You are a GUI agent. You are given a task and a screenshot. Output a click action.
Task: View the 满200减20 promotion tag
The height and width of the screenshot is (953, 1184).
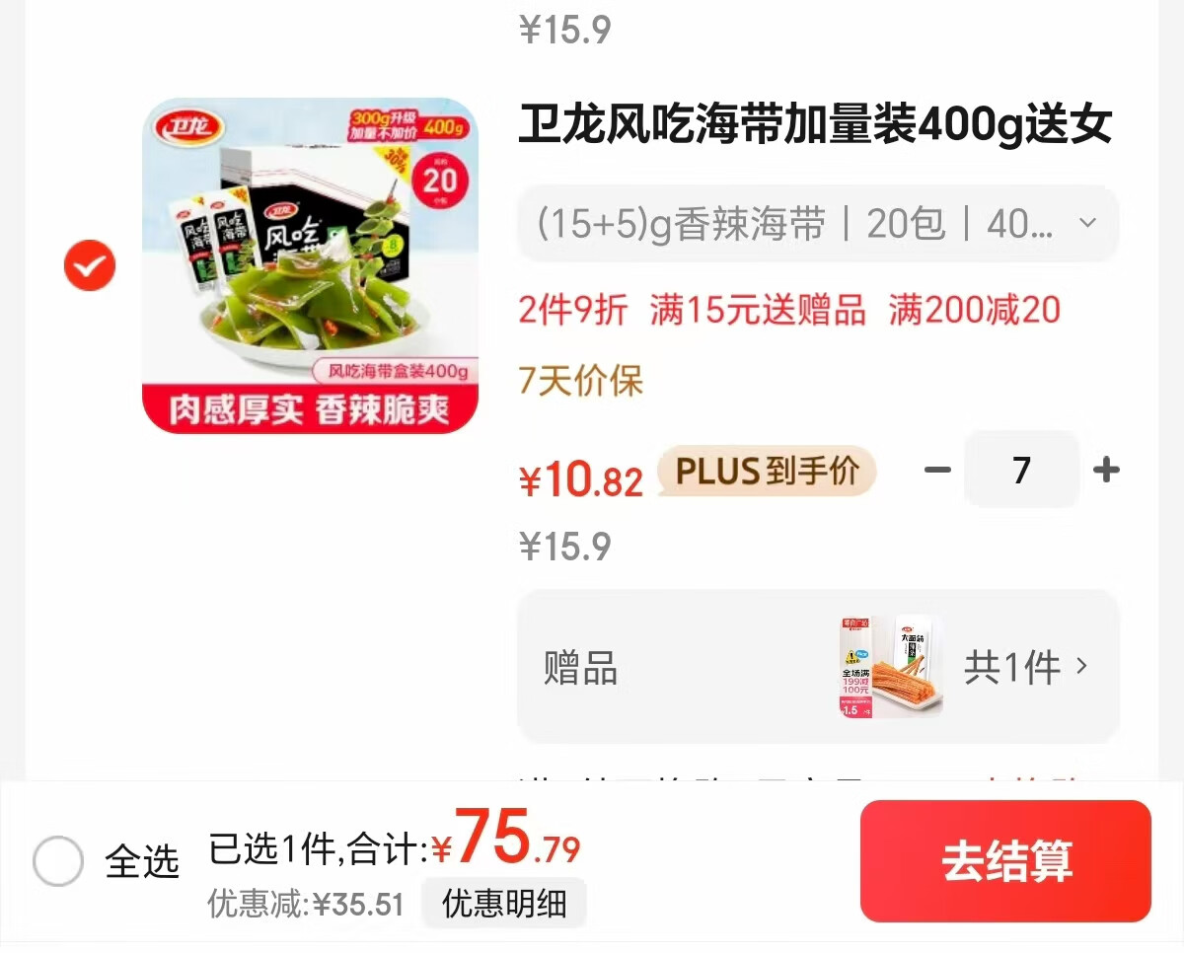click(x=975, y=311)
